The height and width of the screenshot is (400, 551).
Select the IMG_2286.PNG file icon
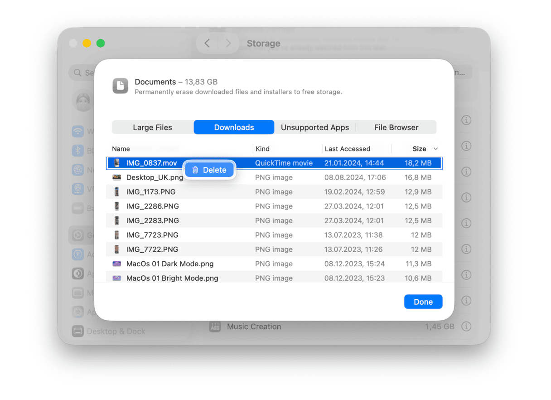[x=117, y=206]
